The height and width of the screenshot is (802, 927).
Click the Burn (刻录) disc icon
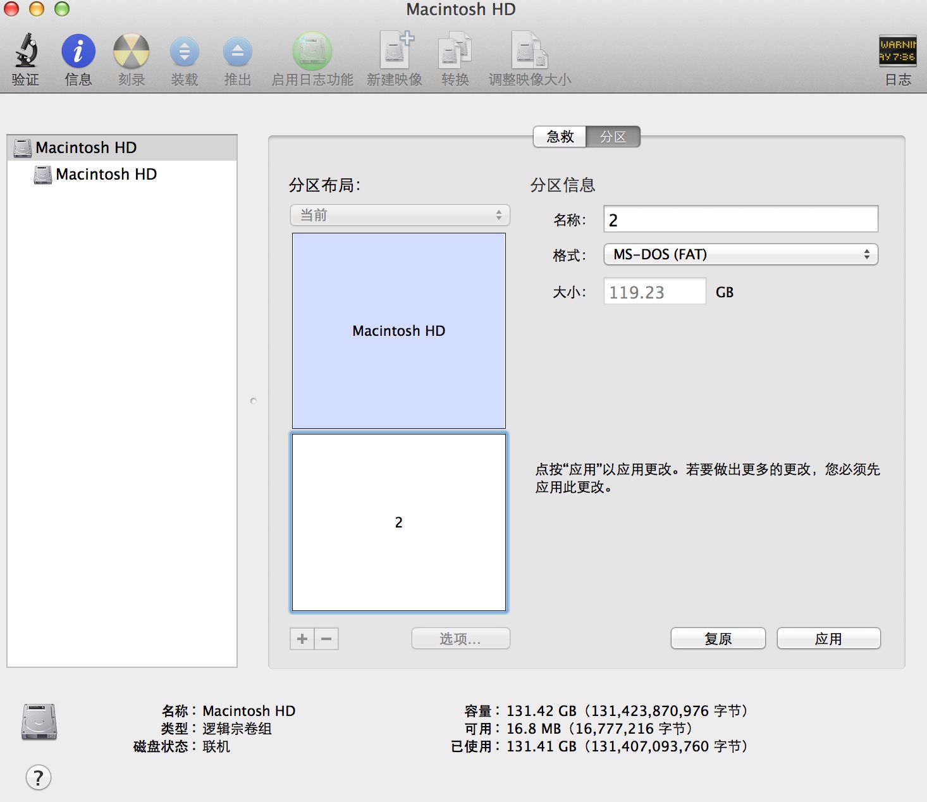(x=131, y=52)
